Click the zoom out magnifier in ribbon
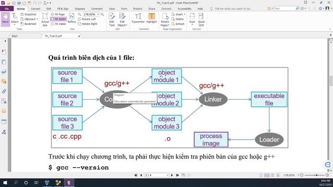The image size is (333, 187). (x=80, y=14)
